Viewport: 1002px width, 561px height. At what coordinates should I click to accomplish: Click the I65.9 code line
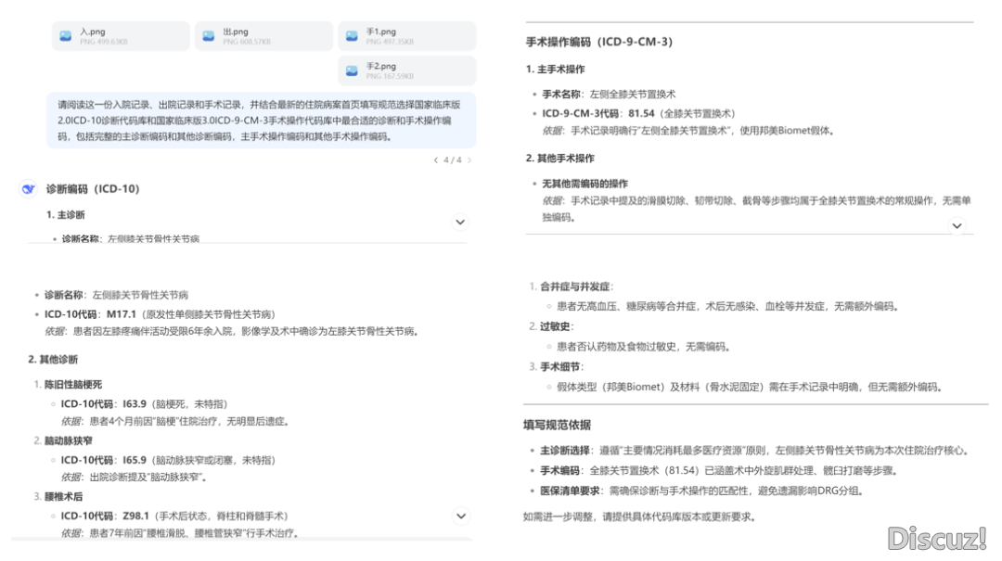pyautogui.click(x=168, y=460)
